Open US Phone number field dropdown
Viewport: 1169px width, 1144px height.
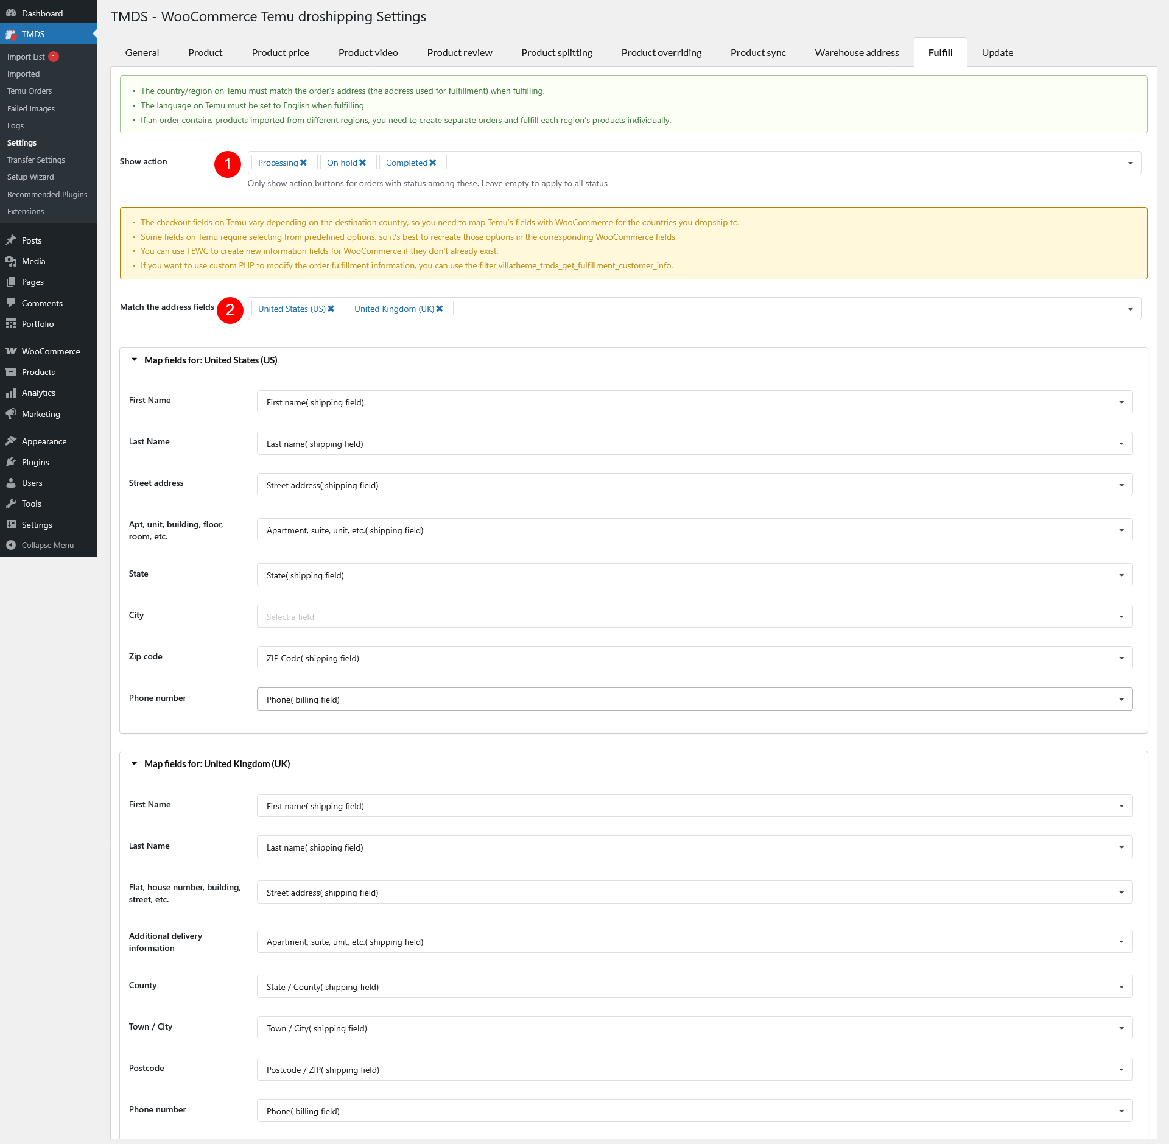[695, 699]
